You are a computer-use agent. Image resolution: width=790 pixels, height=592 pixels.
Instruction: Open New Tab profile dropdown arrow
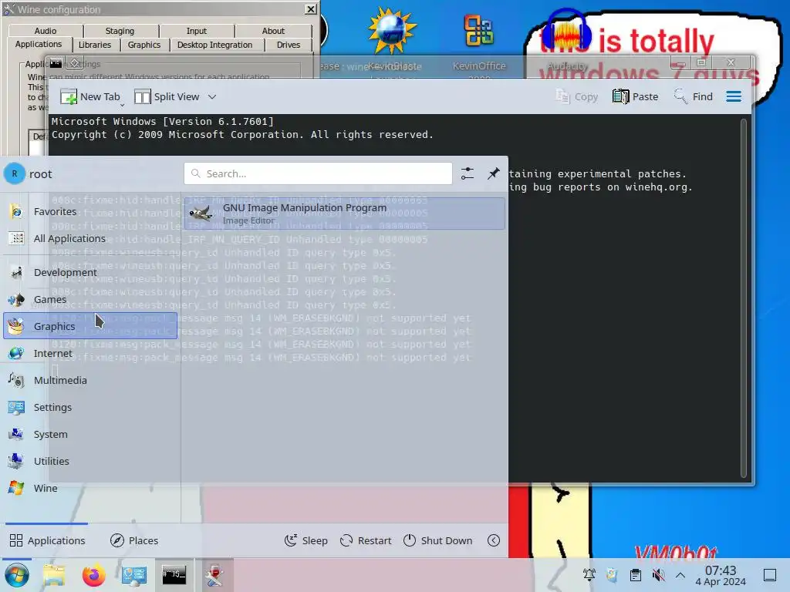click(123, 105)
